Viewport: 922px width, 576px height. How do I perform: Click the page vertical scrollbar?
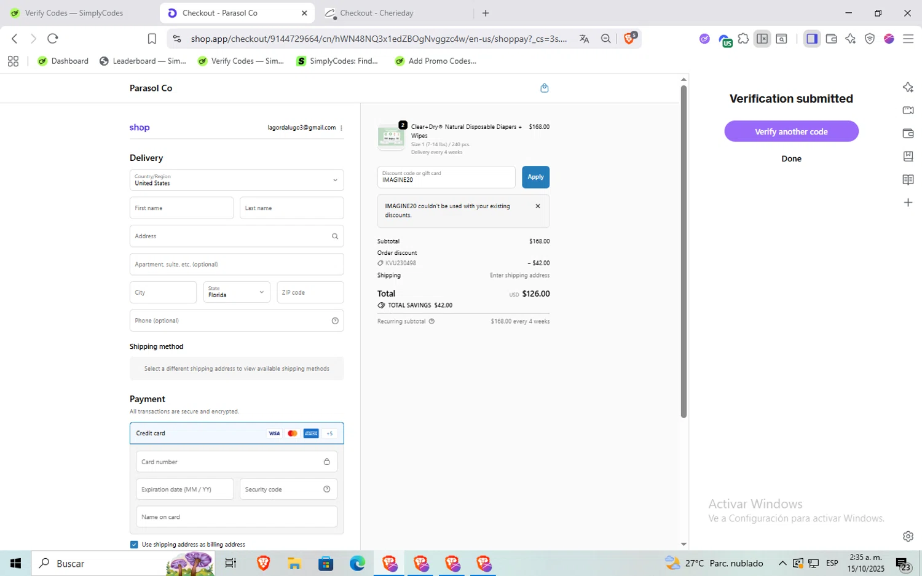[x=684, y=251]
